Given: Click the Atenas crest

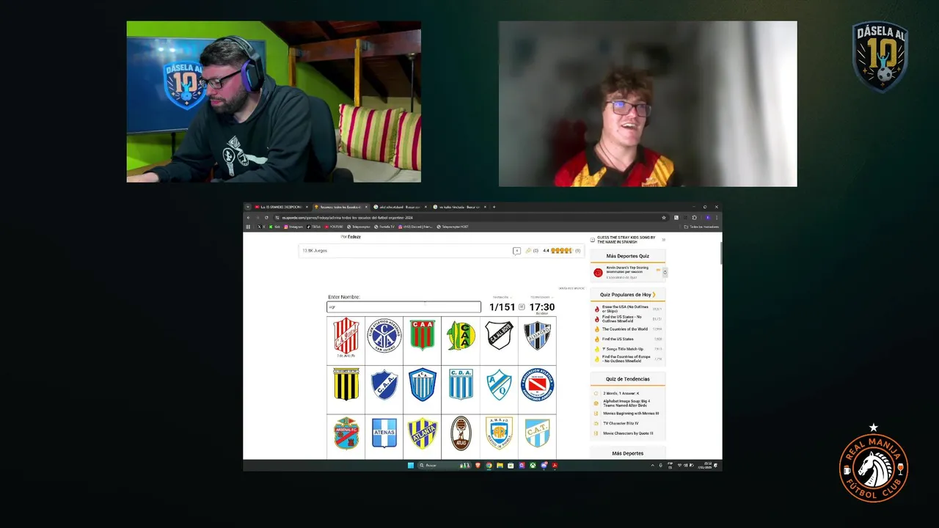Looking at the screenshot, I should click(x=384, y=433).
